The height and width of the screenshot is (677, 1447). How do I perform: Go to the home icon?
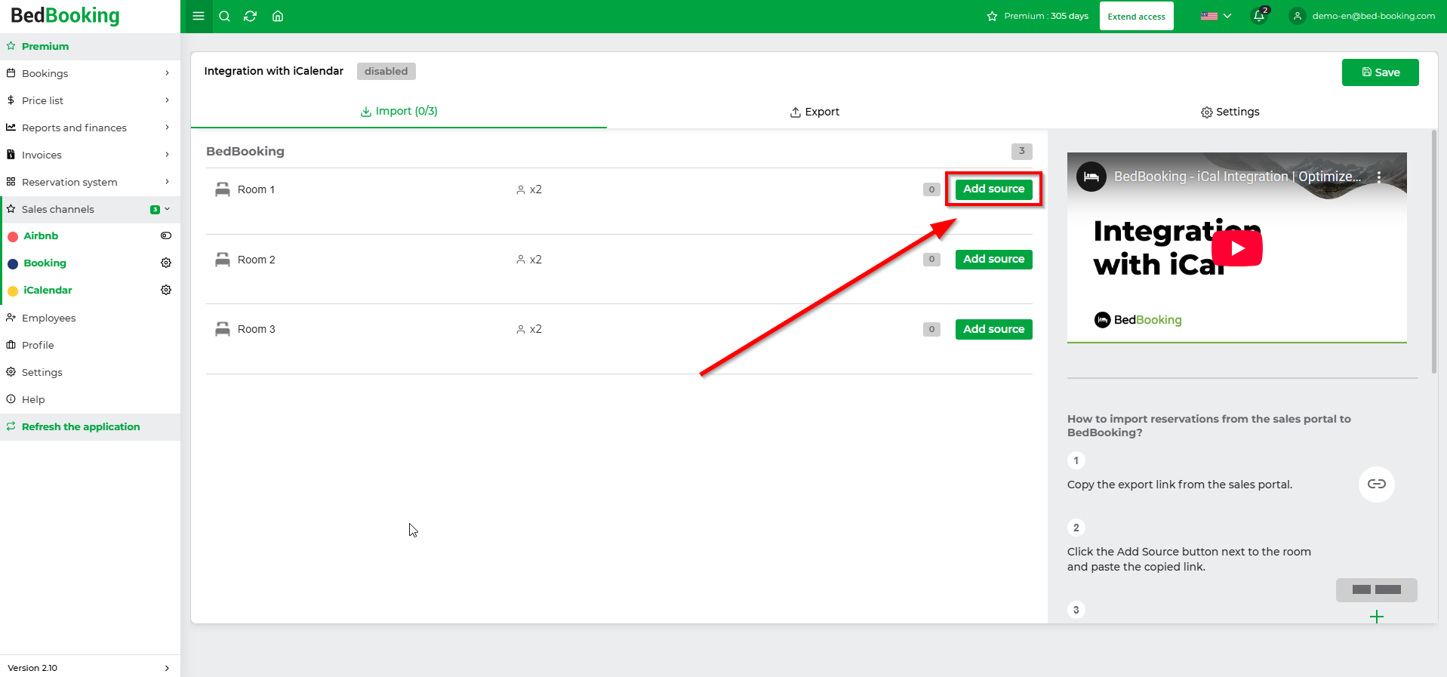click(278, 16)
